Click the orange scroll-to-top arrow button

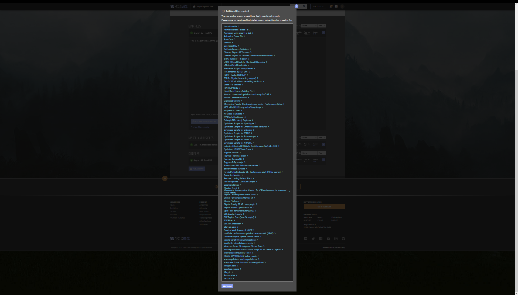coord(165,178)
